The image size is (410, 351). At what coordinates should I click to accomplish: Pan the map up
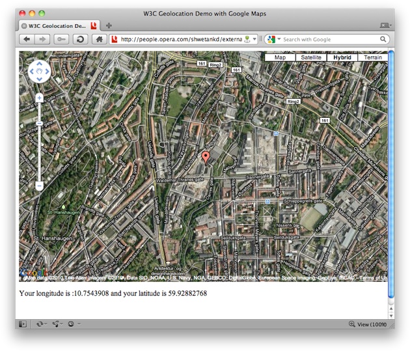coord(39,64)
